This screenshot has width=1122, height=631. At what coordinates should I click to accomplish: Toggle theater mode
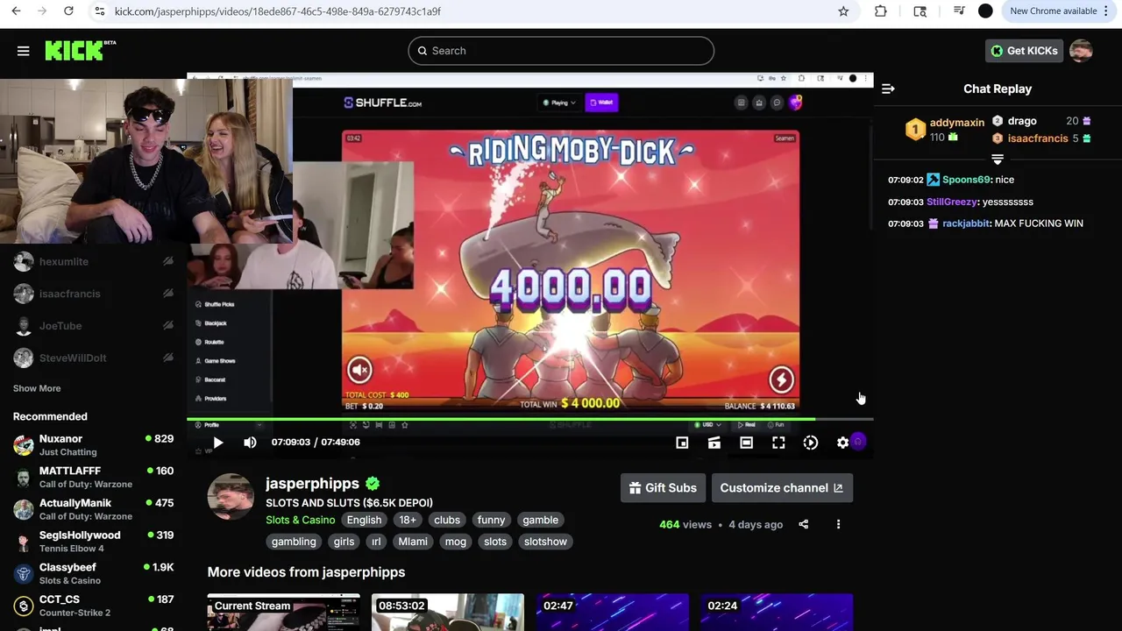tap(746, 443)
